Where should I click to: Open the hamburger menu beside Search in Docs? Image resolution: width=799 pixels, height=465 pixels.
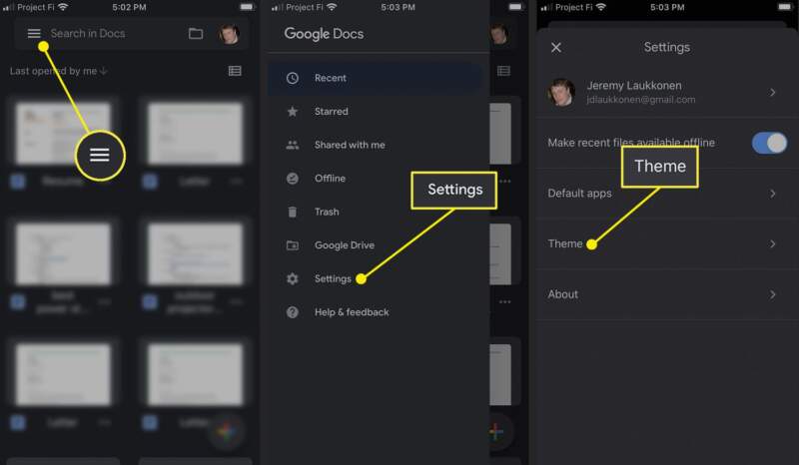click(x=34, y=33)
